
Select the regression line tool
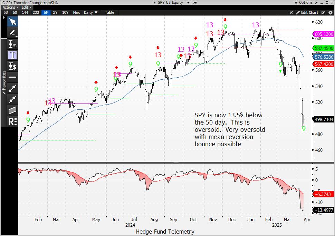12,122
